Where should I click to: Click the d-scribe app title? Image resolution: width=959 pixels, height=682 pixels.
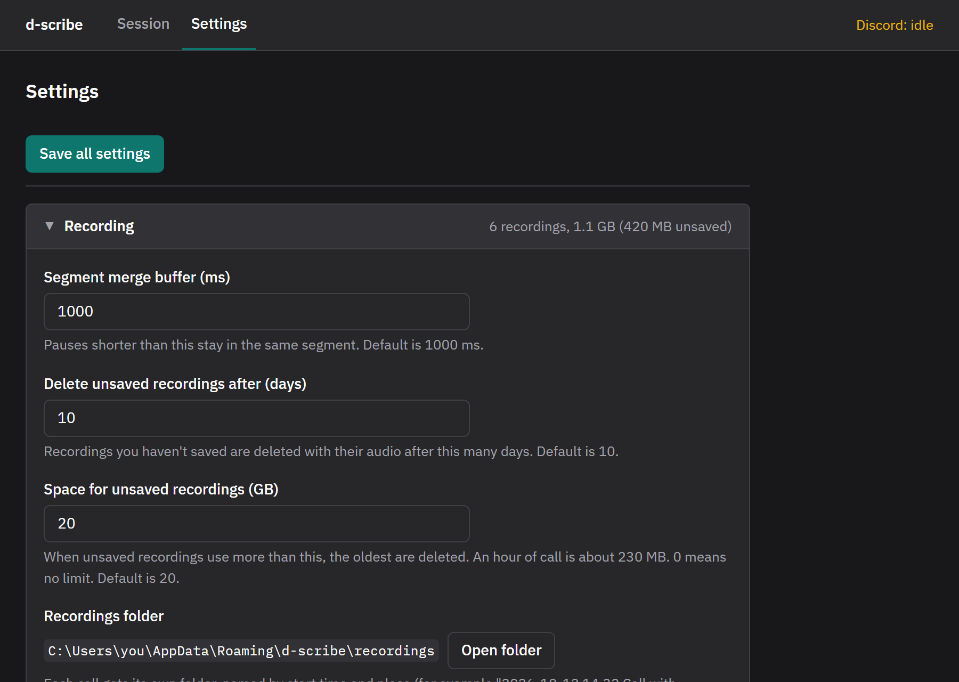point(54,25)
